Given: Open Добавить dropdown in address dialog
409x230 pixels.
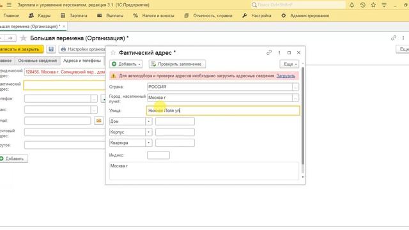Looking at the screenshot, I should (x=126, y=64).
